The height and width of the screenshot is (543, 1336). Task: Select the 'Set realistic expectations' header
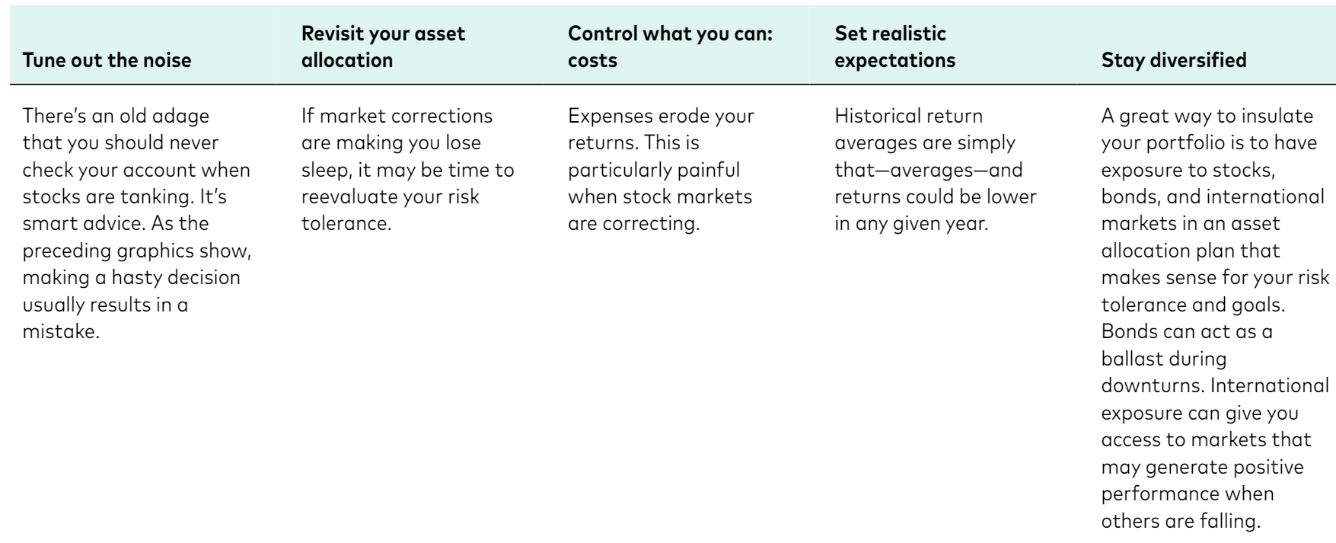pyautogui.click(x=895, y=47)
